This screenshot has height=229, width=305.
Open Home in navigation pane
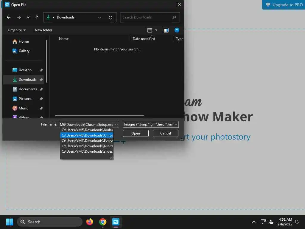point(24,41)
